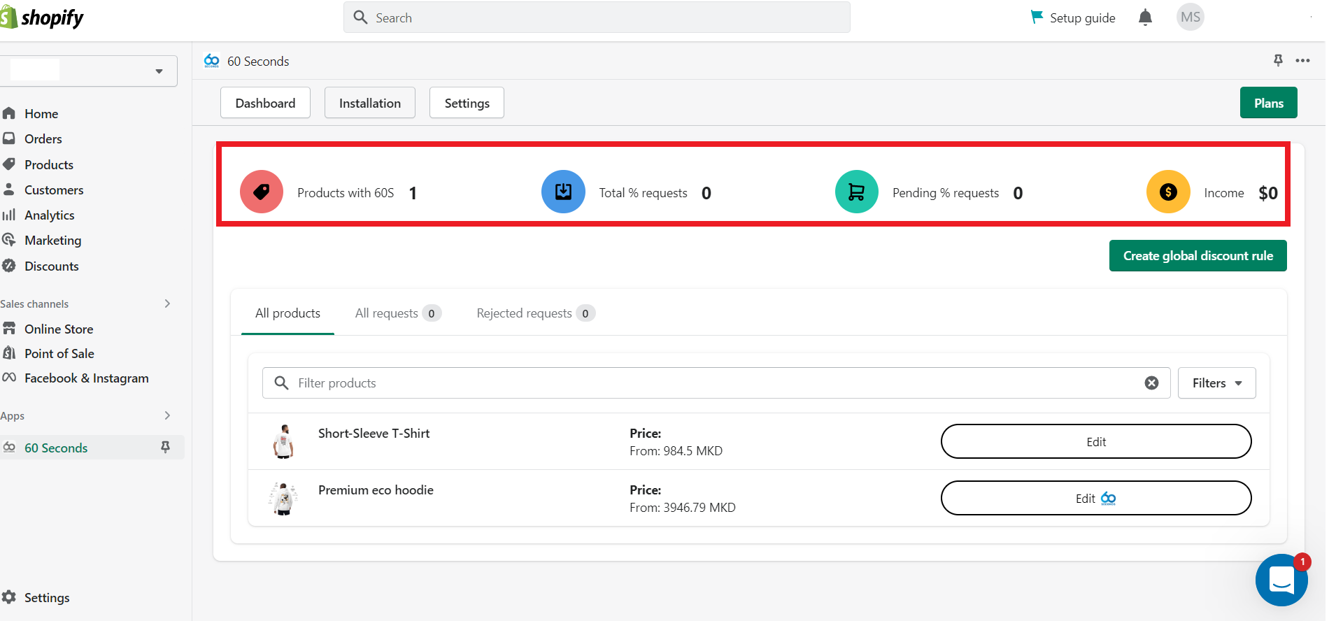Image resolution: width=1343 pixels, height=621 pixels.
Task: Click the yellow Income dollar icon
Action: coord(1168,192)
